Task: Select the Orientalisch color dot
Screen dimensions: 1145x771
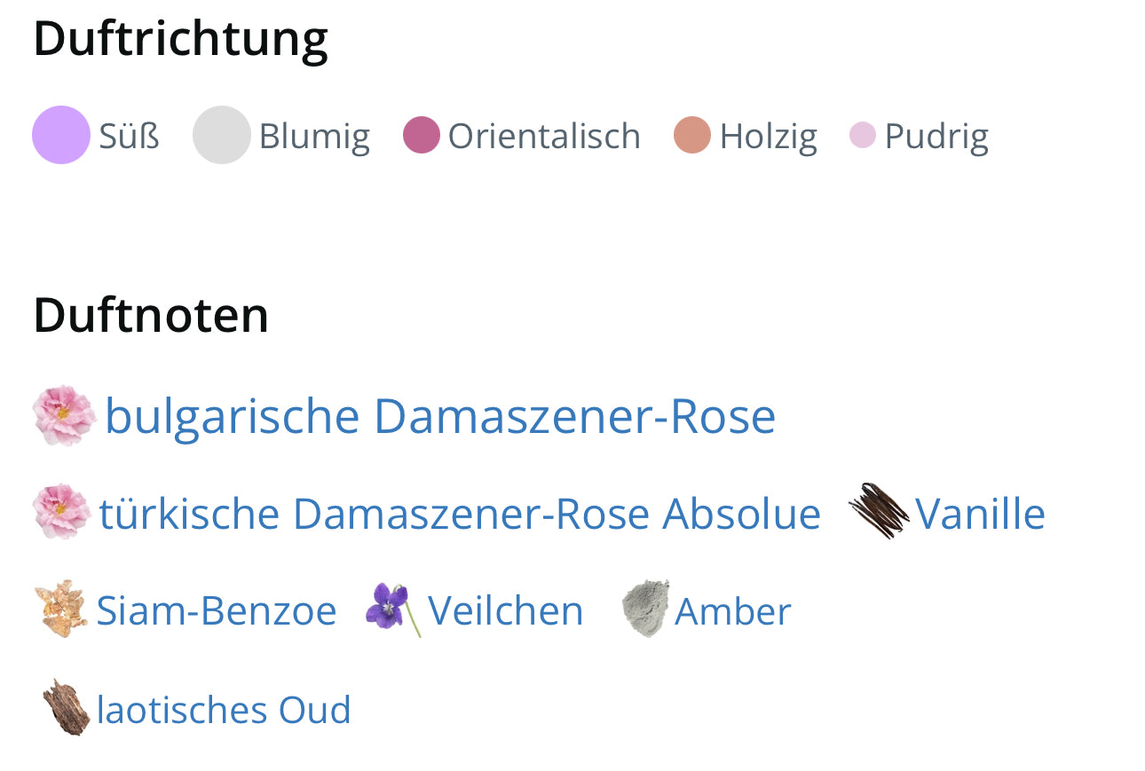Action: [x=422, y=135]
